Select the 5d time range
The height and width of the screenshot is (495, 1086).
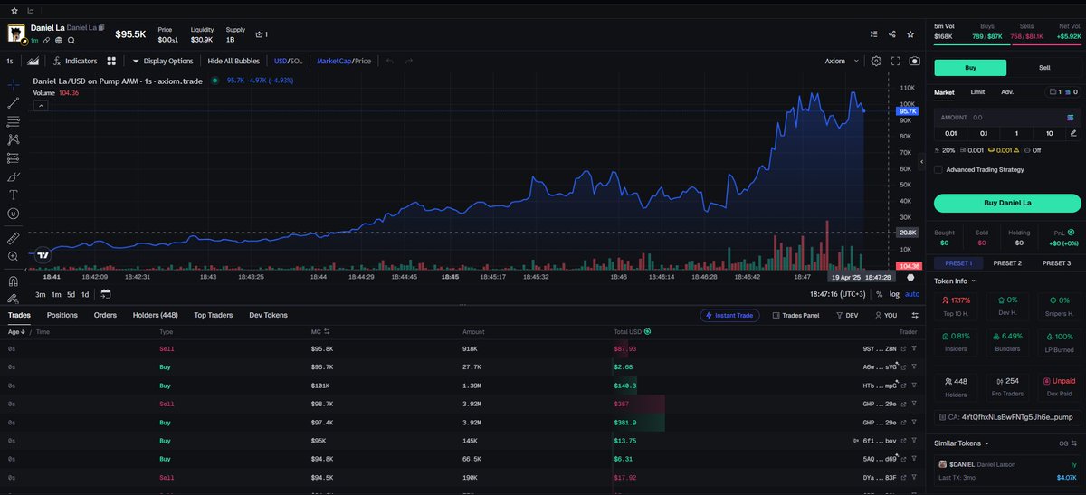coord(70,294)
